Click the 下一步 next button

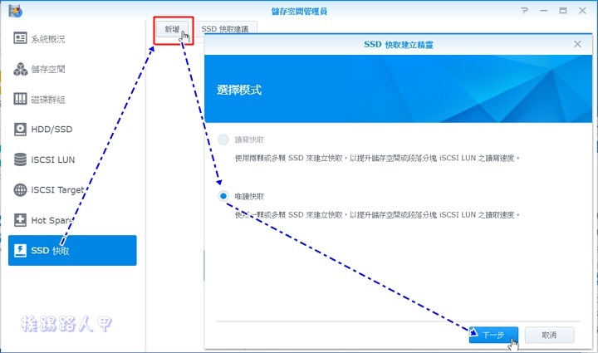point(493,335)
